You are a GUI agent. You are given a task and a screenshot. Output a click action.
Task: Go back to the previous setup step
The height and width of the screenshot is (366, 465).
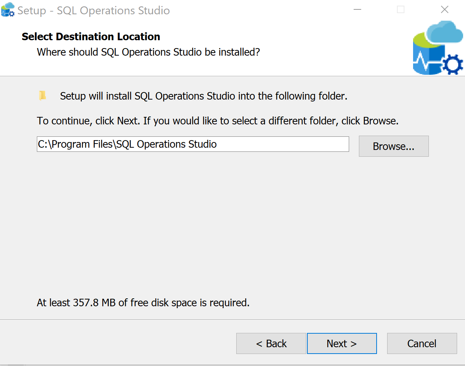tap(271, 343)
